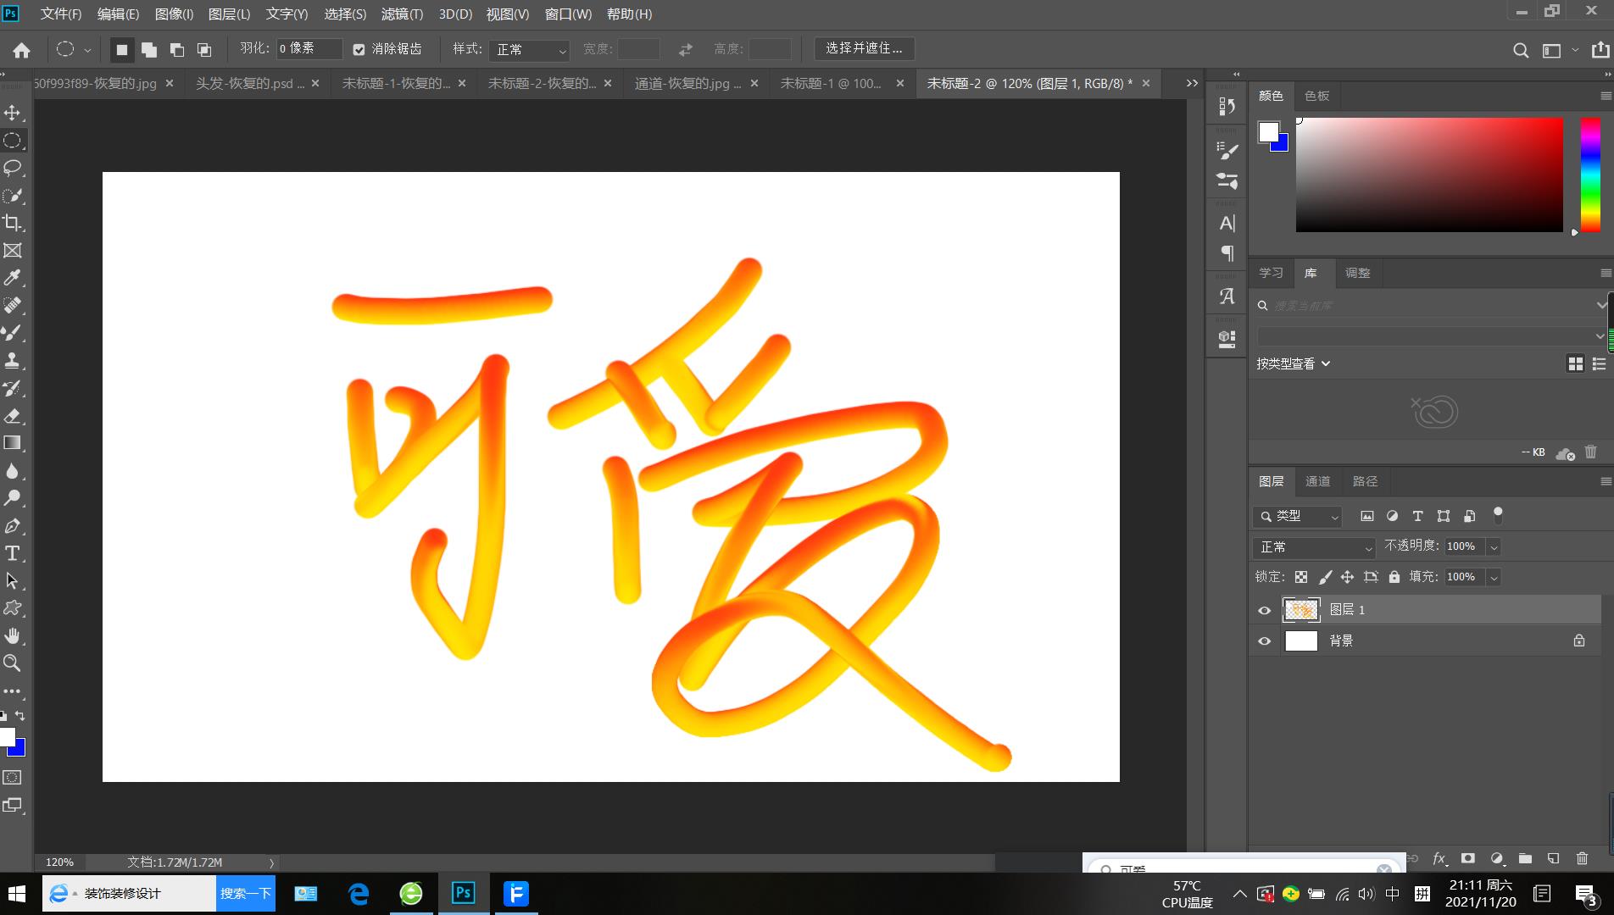Select the Lasso tool

[13, 168]
